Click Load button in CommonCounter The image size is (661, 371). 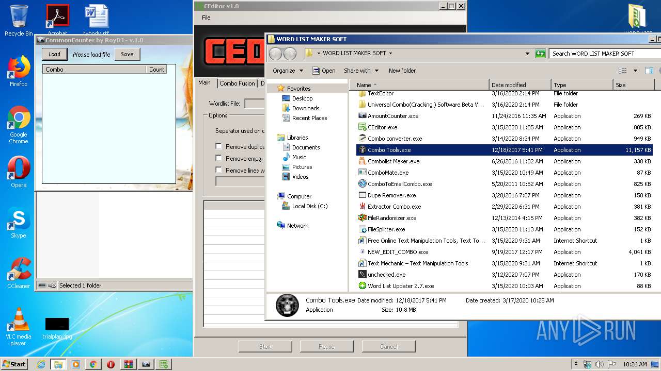(54, 54)
